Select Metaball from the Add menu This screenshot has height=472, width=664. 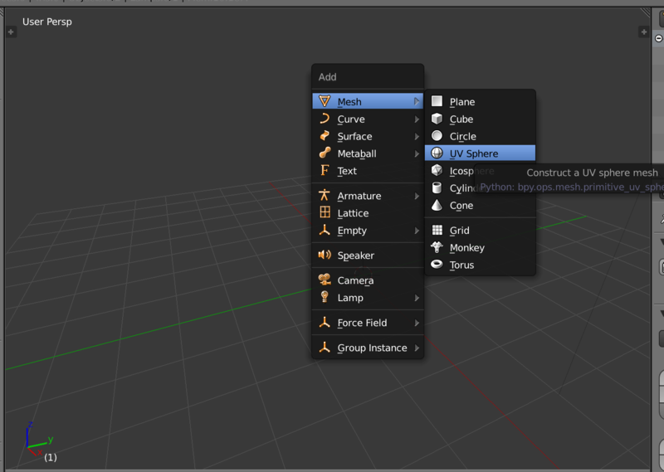(x=368, y=153)
